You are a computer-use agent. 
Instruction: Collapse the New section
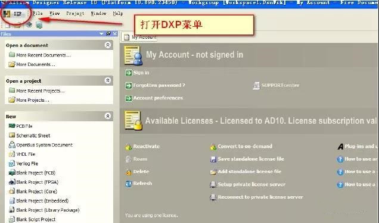(x=107, y=116)
